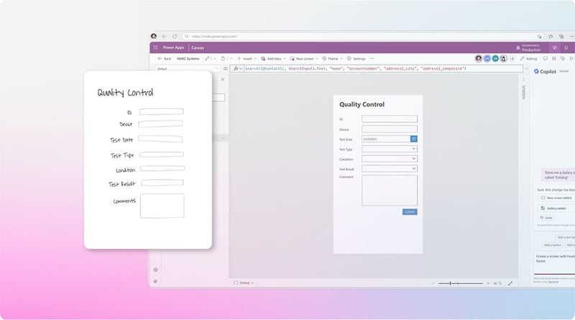Click the new page paste icon
575x320 pixels.
(x=223, y=59)
